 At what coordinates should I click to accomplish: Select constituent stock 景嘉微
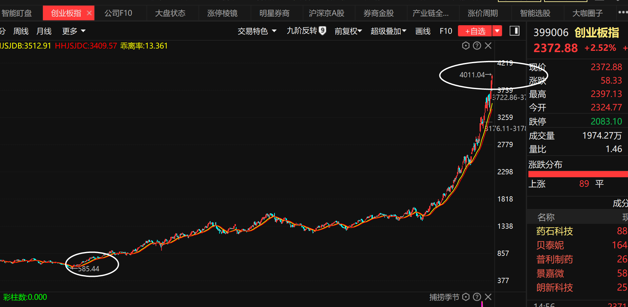point(550,273)
